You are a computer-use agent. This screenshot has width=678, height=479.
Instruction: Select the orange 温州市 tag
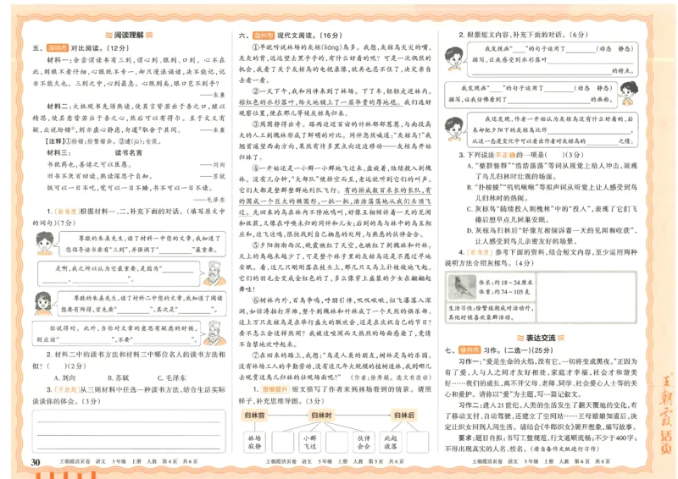point(264,36)
